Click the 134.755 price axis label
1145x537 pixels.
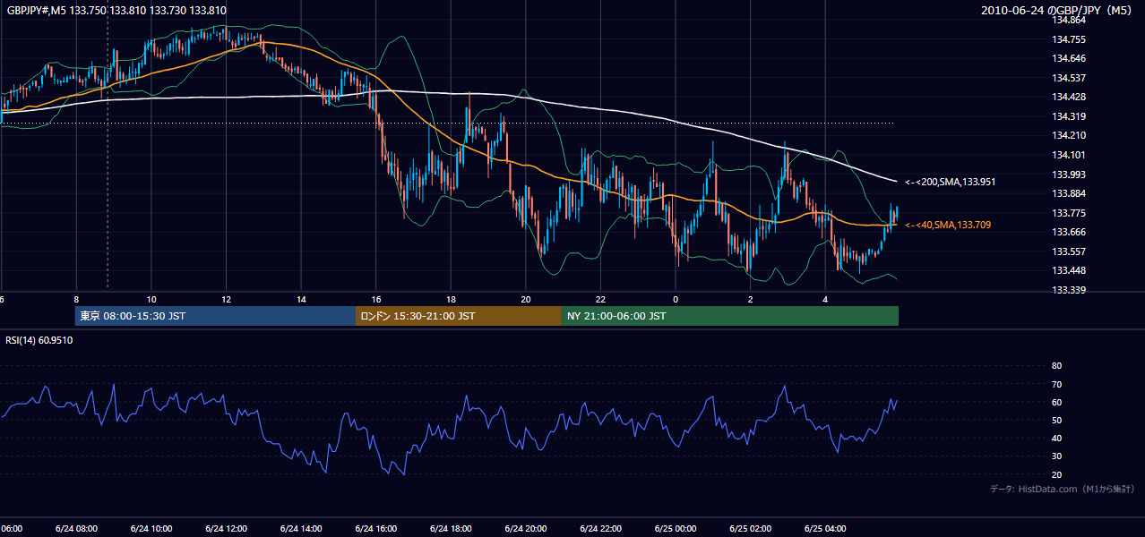pyautogui.click(x=1070, y=39)
